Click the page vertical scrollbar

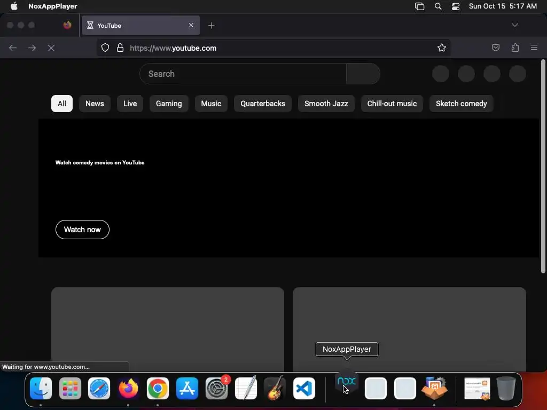543,167
